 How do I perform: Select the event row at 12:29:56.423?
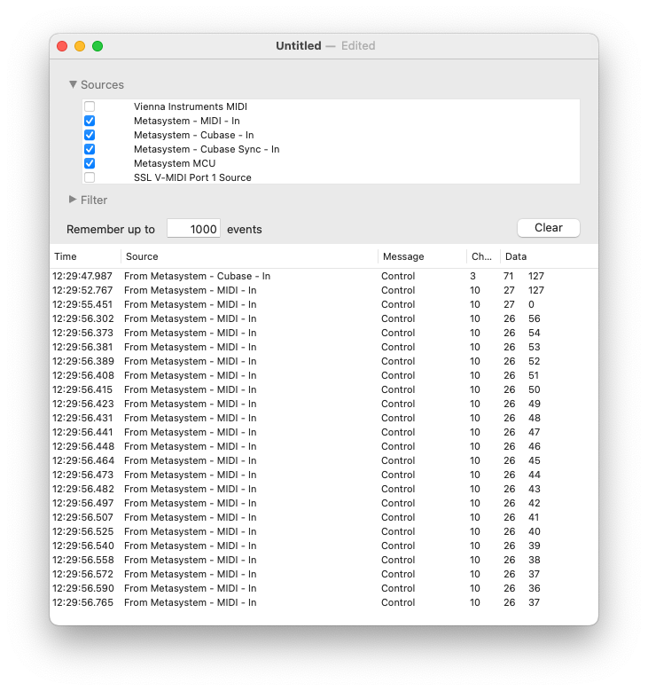tap(324, 404)
